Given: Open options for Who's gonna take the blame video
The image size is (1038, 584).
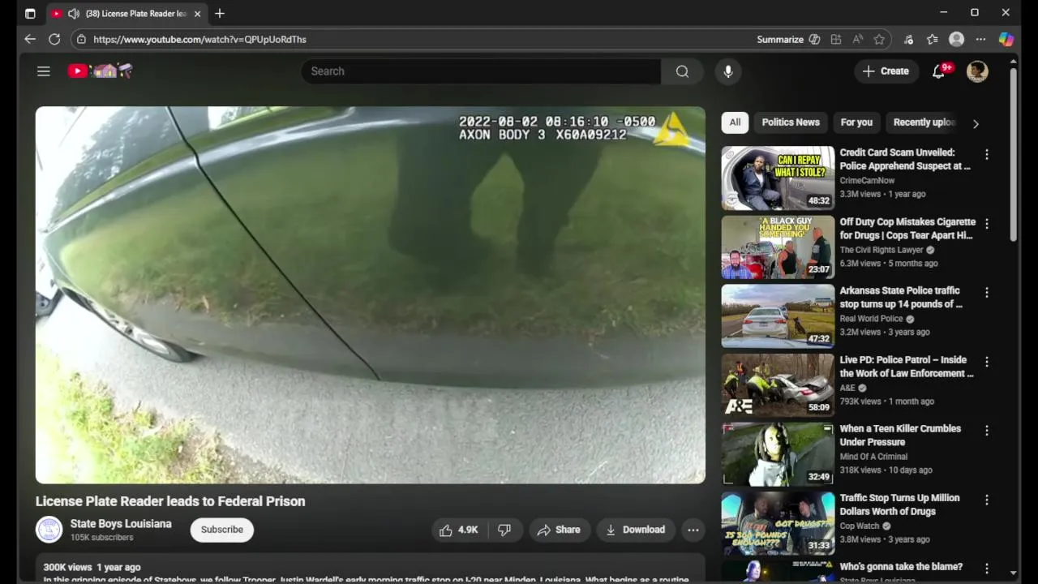Looking at the screenshot, I should pos(986,569).
